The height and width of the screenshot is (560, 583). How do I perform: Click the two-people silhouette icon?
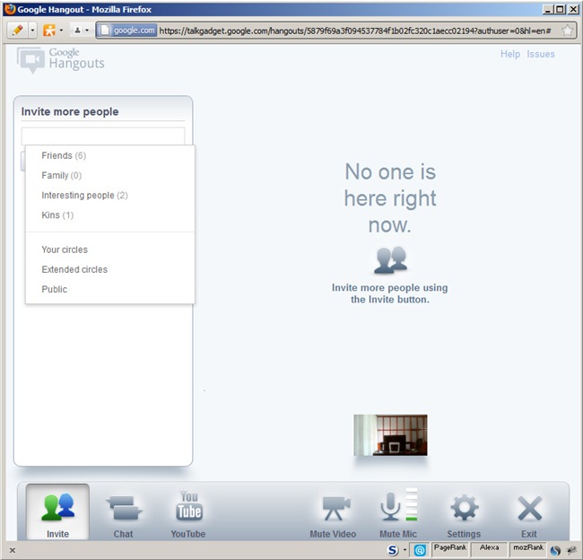pyautogui.click(x=390, y=259)
